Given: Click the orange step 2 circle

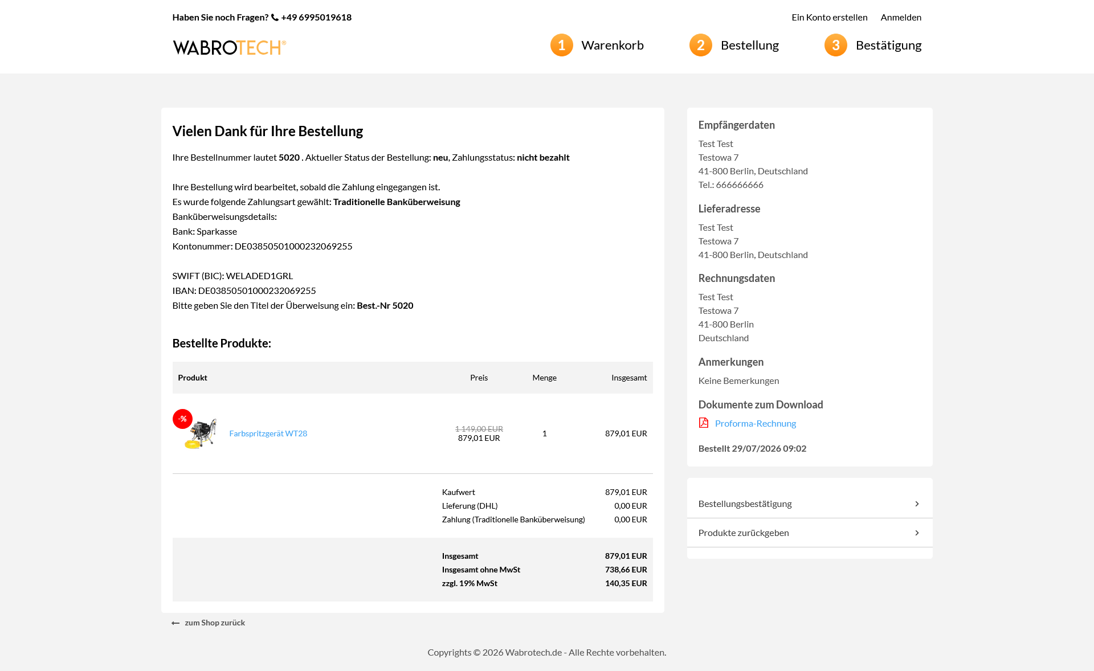Looking at the screenshot, I should (701, 45).
